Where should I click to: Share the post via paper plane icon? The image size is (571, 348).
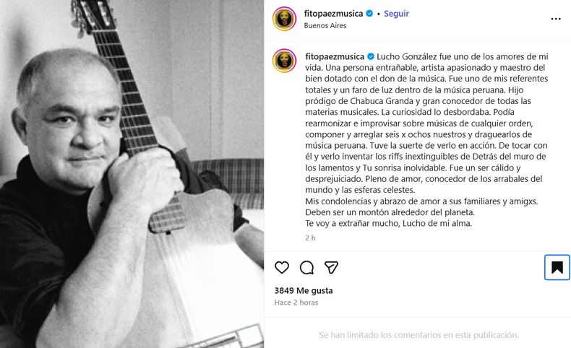(331, 268)
